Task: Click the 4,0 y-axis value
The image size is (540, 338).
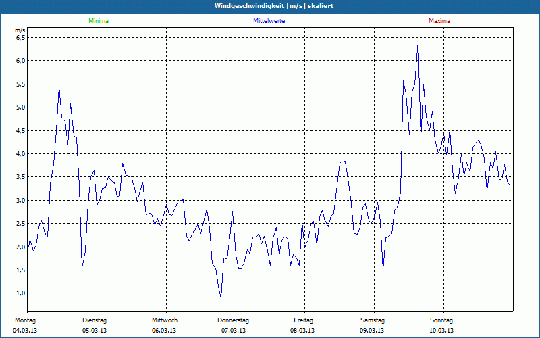Action: pos(21,154)
